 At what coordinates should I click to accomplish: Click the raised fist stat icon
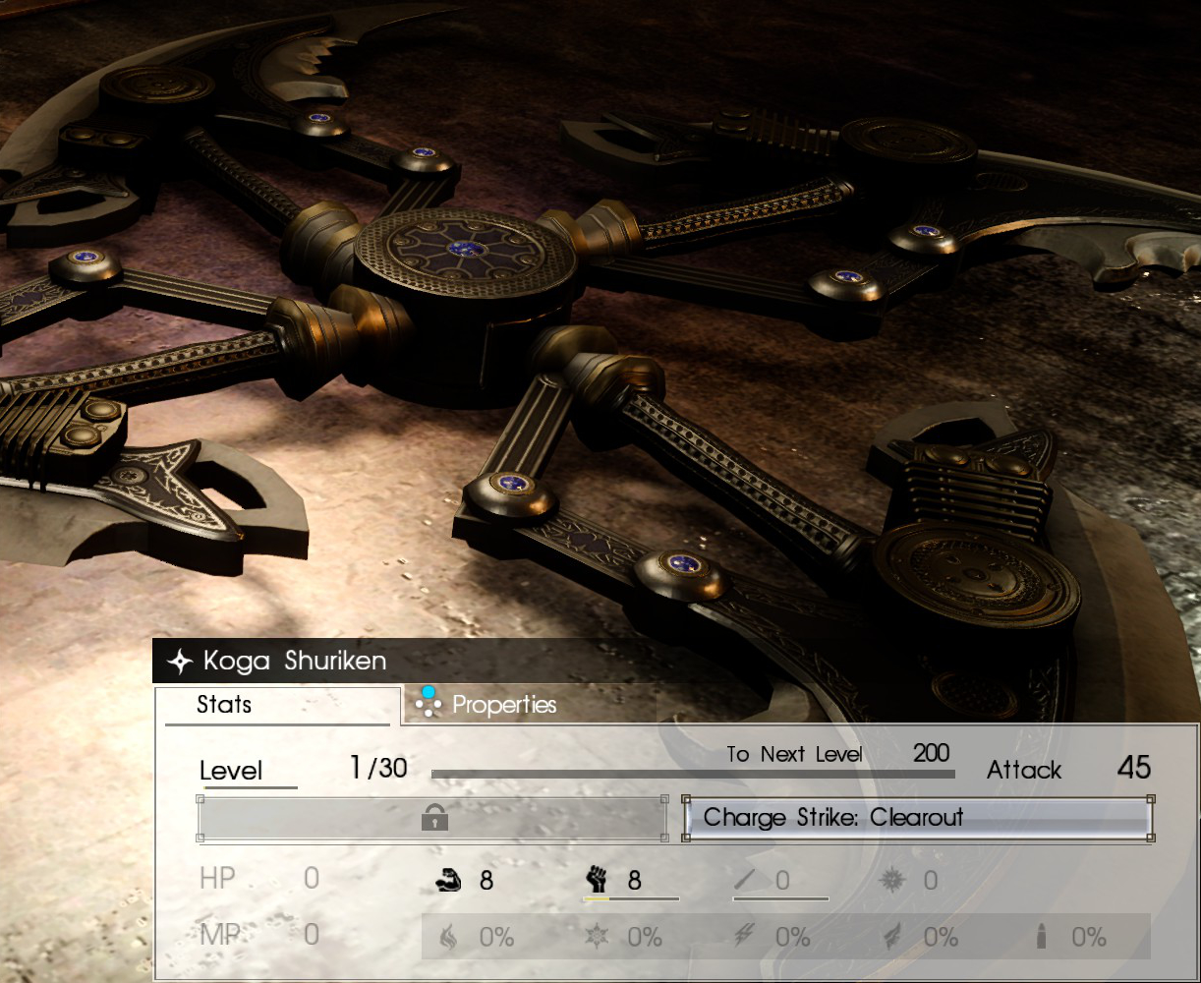tap(597, 880)
